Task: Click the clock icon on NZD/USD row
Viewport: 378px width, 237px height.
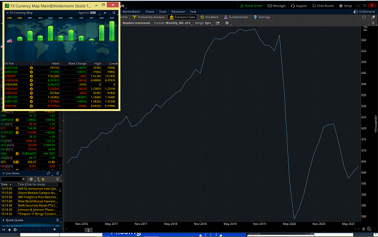Action: click(x=31, y=72)
